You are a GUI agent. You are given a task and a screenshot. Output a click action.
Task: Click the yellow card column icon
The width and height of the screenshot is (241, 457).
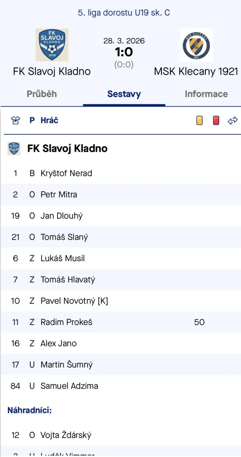point(199,121)
